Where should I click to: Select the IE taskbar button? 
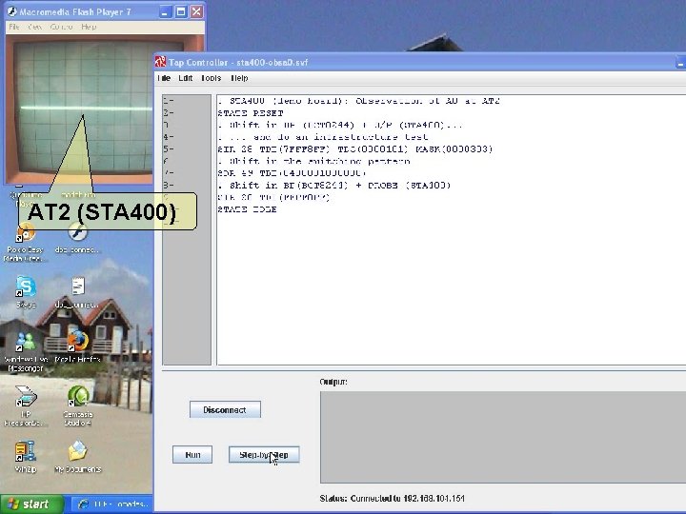[x=112, y=504]
